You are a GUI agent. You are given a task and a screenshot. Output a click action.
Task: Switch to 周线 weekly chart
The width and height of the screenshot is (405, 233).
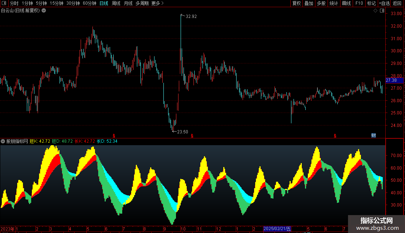[116, 3]
